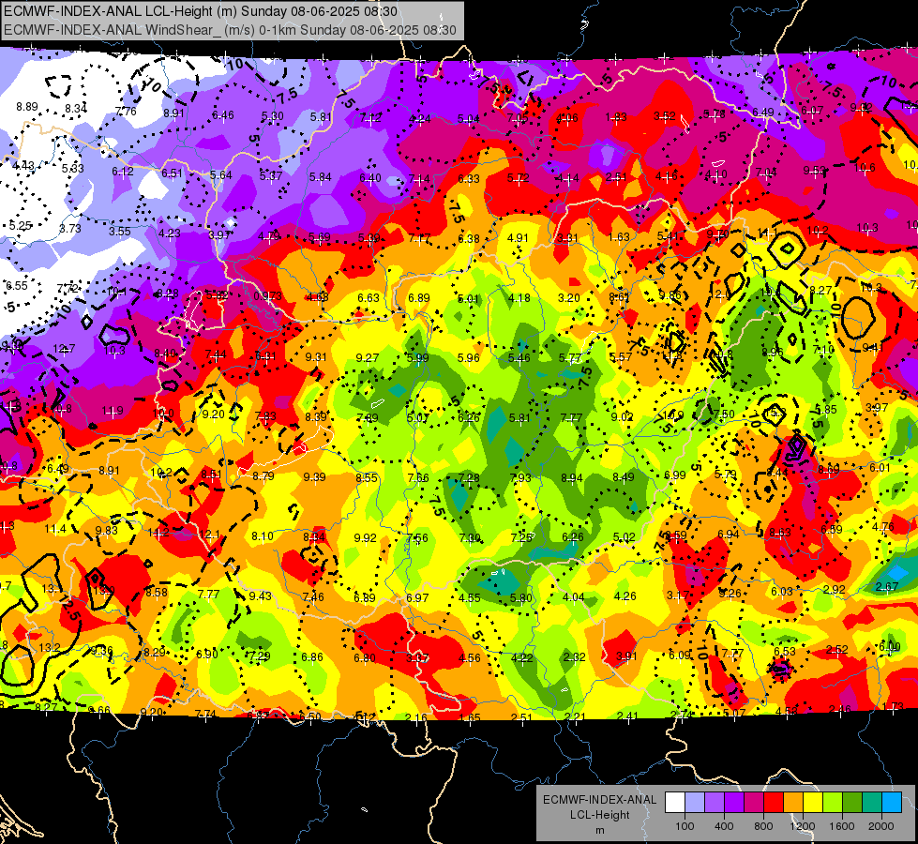The width and height of the screenshot is (918, 844).
Task: Click the shear value '8.34' on the map
Action: (76, 109)
